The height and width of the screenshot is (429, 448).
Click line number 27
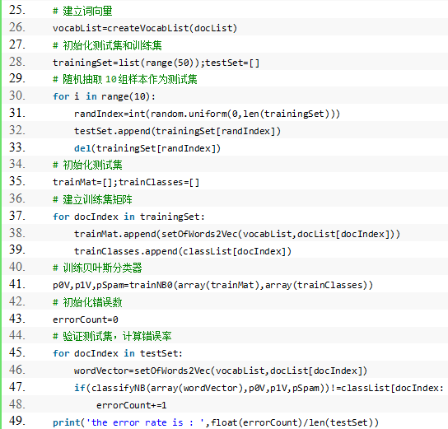(x=17, y=44)
